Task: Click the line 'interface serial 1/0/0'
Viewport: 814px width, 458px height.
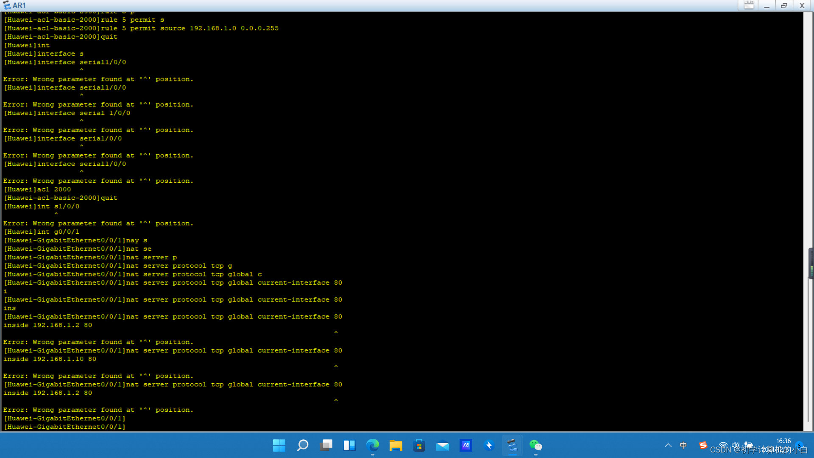Action: point(84,113)
